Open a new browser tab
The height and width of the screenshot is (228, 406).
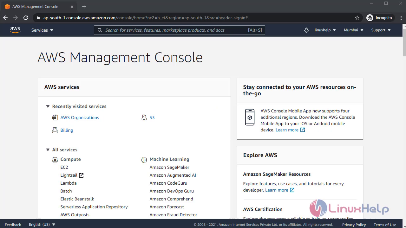84,7
